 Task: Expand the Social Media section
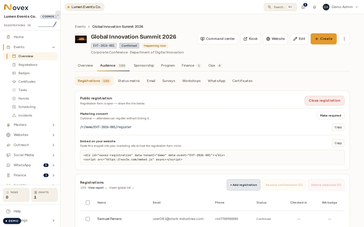(x=53, y=155)
